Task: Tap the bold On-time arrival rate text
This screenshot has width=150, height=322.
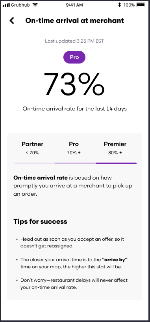Action: 41,178
